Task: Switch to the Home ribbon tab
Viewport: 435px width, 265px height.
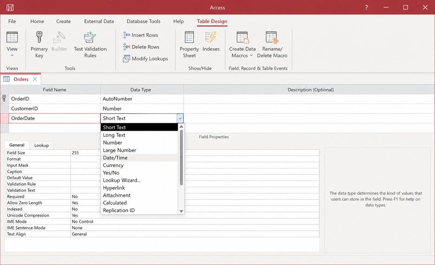Action: coord(37,21)
